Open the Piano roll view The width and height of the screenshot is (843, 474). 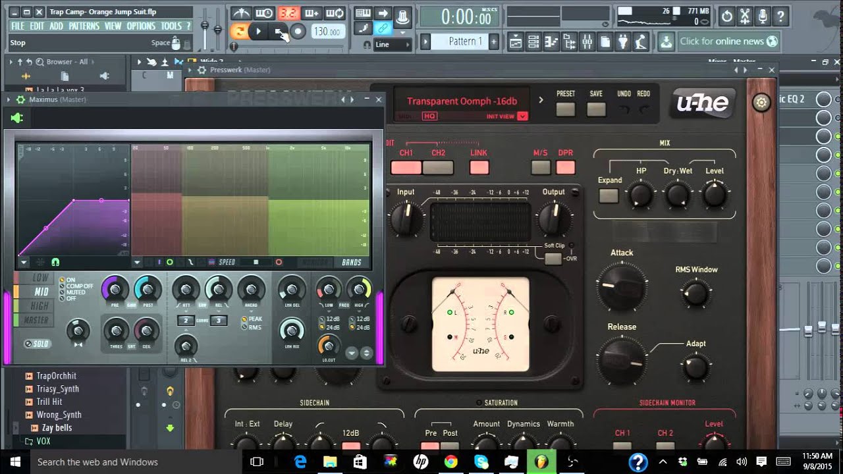[551, 41]
